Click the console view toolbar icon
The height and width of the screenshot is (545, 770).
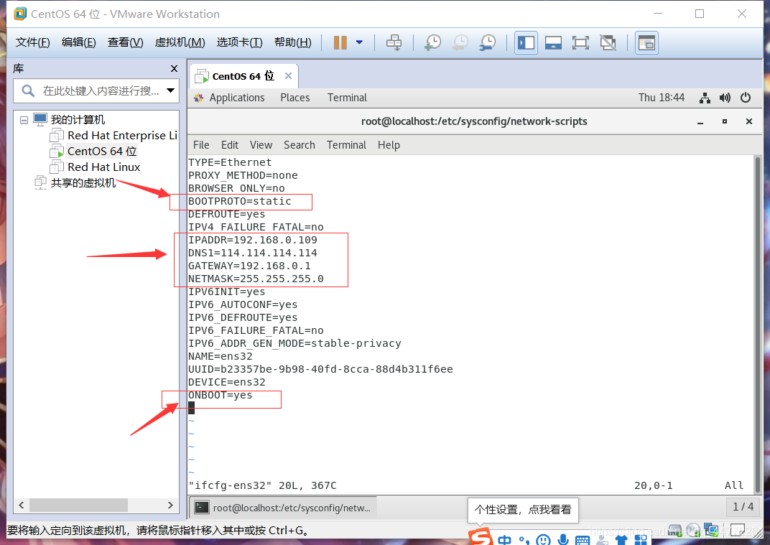tap(646, 42)
